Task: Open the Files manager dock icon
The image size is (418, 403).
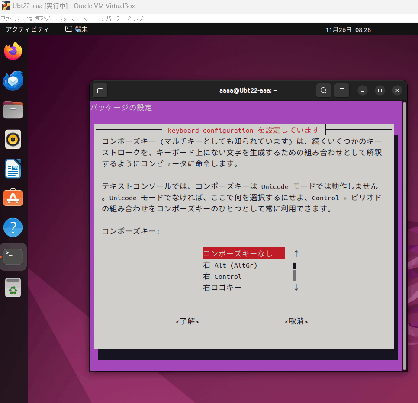Action: [13, 110]
